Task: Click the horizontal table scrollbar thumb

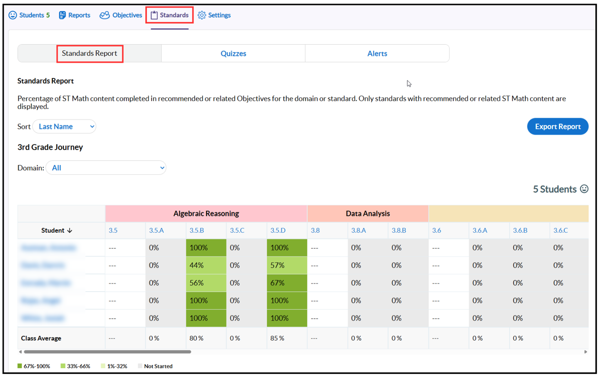Action: pyautogui.click(x=107, y=352)
